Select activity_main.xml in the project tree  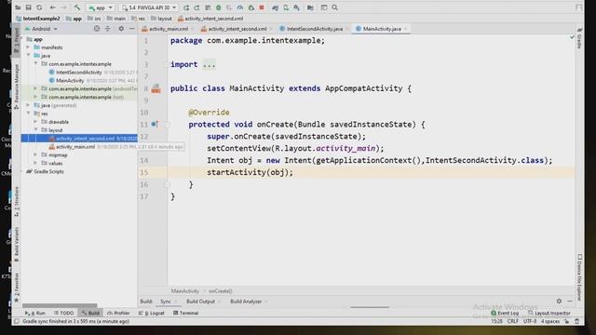click(x=75, y=147)
